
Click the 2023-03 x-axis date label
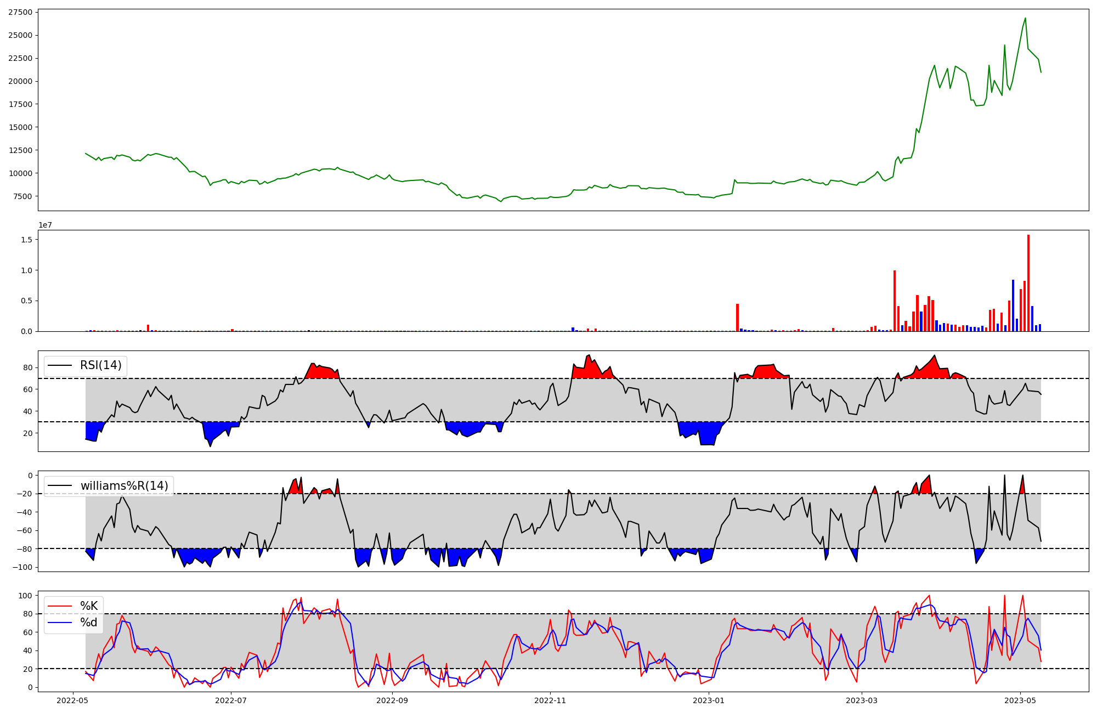coord(862,700)
